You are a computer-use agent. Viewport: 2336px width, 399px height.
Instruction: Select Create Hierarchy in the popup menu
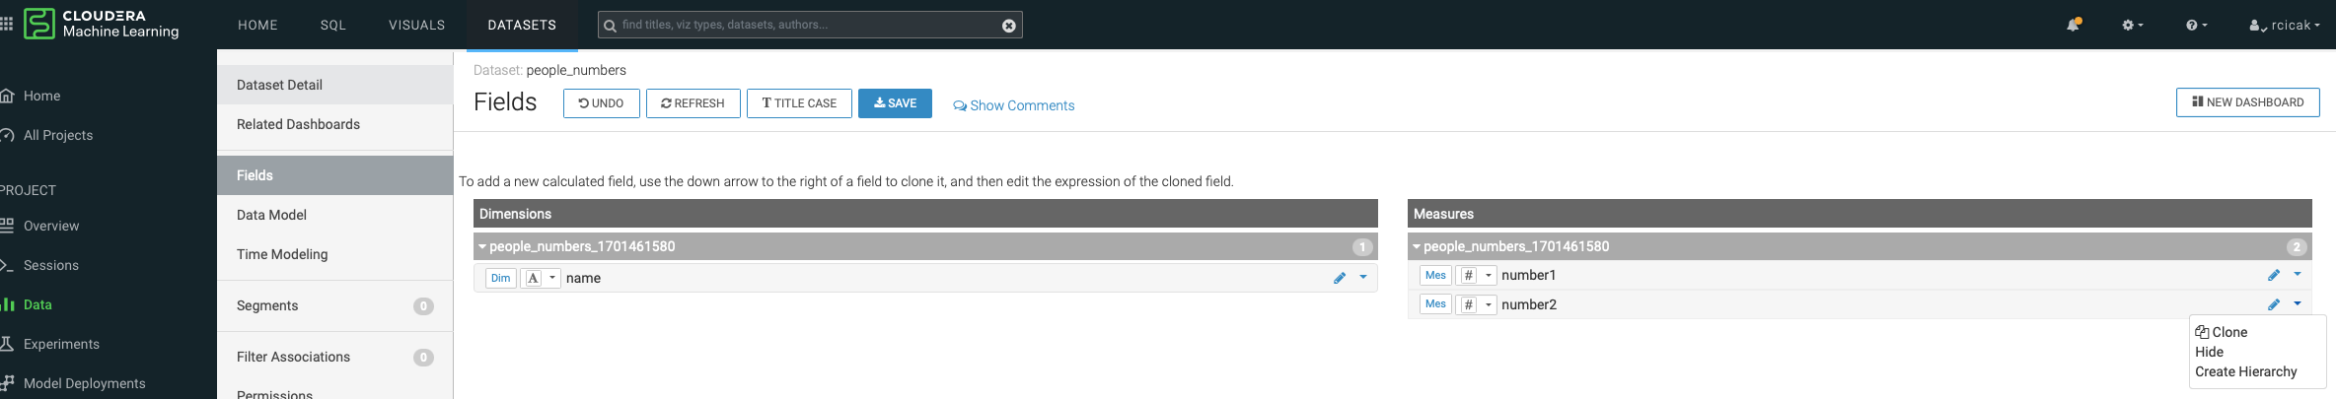coord(2245,371)
